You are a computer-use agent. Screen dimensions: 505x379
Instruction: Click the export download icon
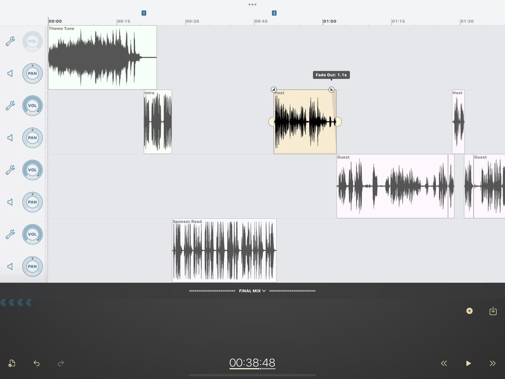click(x=493, y=311)
